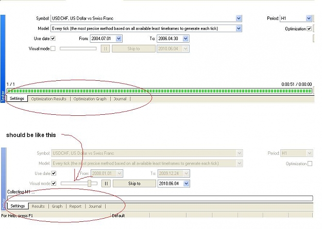Open greyed Model dropdown in lower panel
The image size is (322, 229).
pyautogui.click(x=239, y=163)
